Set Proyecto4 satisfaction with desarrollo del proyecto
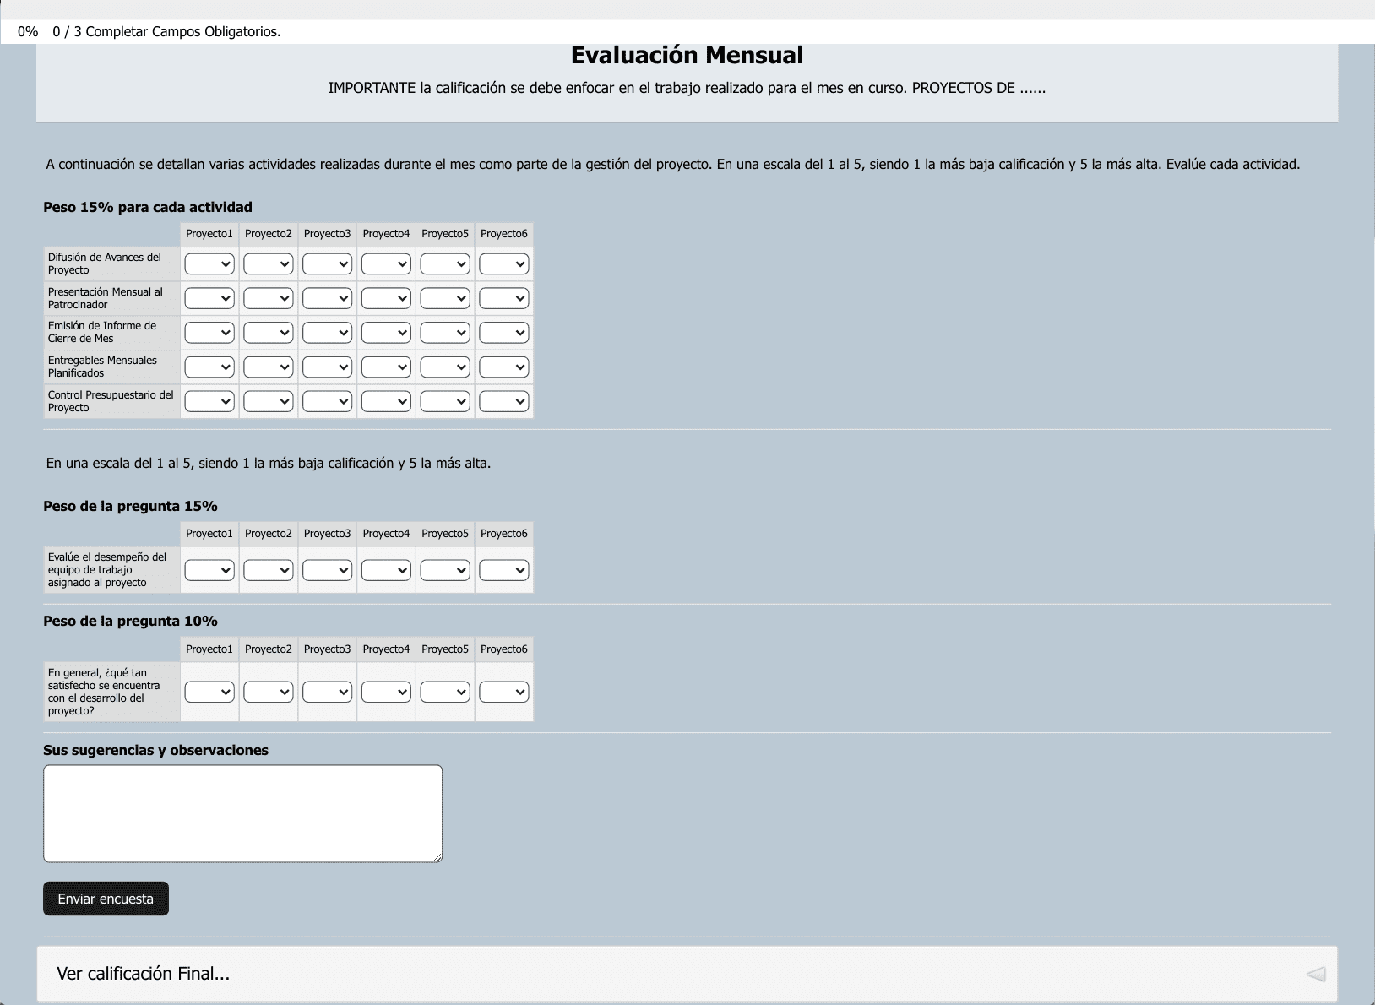The image size is (1375, 1005). coord(386,692)
